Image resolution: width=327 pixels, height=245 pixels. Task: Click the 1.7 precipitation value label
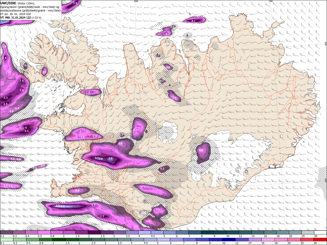(93, 205)
